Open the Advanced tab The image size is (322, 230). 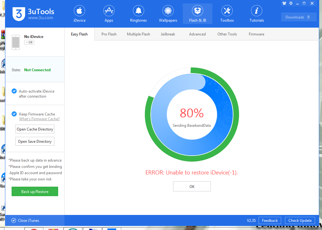click(197, 34)
